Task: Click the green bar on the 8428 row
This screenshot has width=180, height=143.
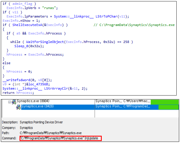Action: click(169, 107)
